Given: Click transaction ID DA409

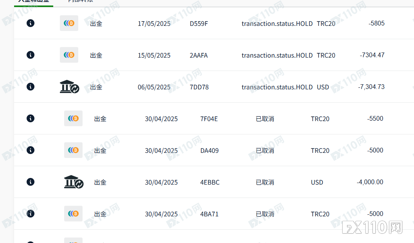Looking at the screenshot, I should point(210,151).
